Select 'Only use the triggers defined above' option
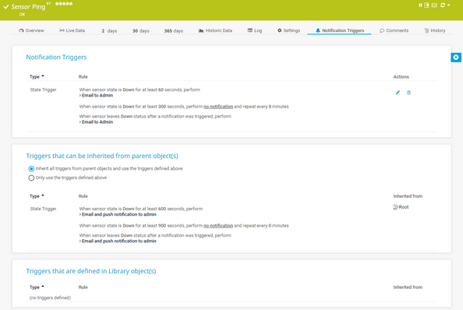The height and width of the screenshot is (310, 463). coord(31,178)
